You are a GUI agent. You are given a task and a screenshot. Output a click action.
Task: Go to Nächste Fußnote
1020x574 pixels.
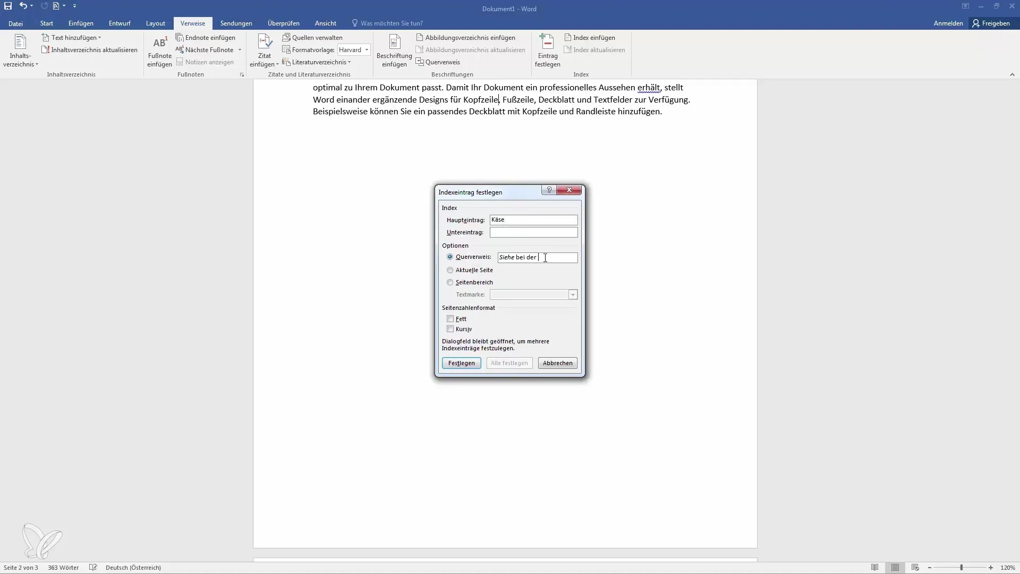205,50
